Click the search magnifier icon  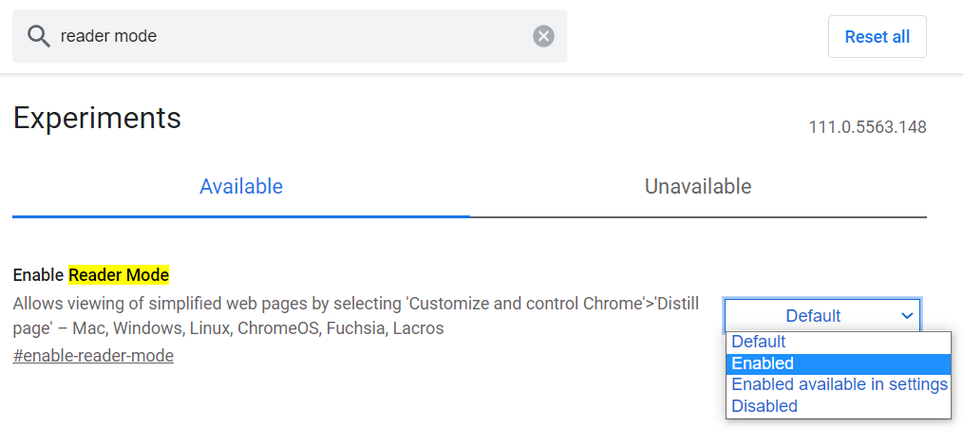tap(38, 36)
